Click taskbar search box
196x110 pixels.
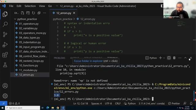point(22,108)
